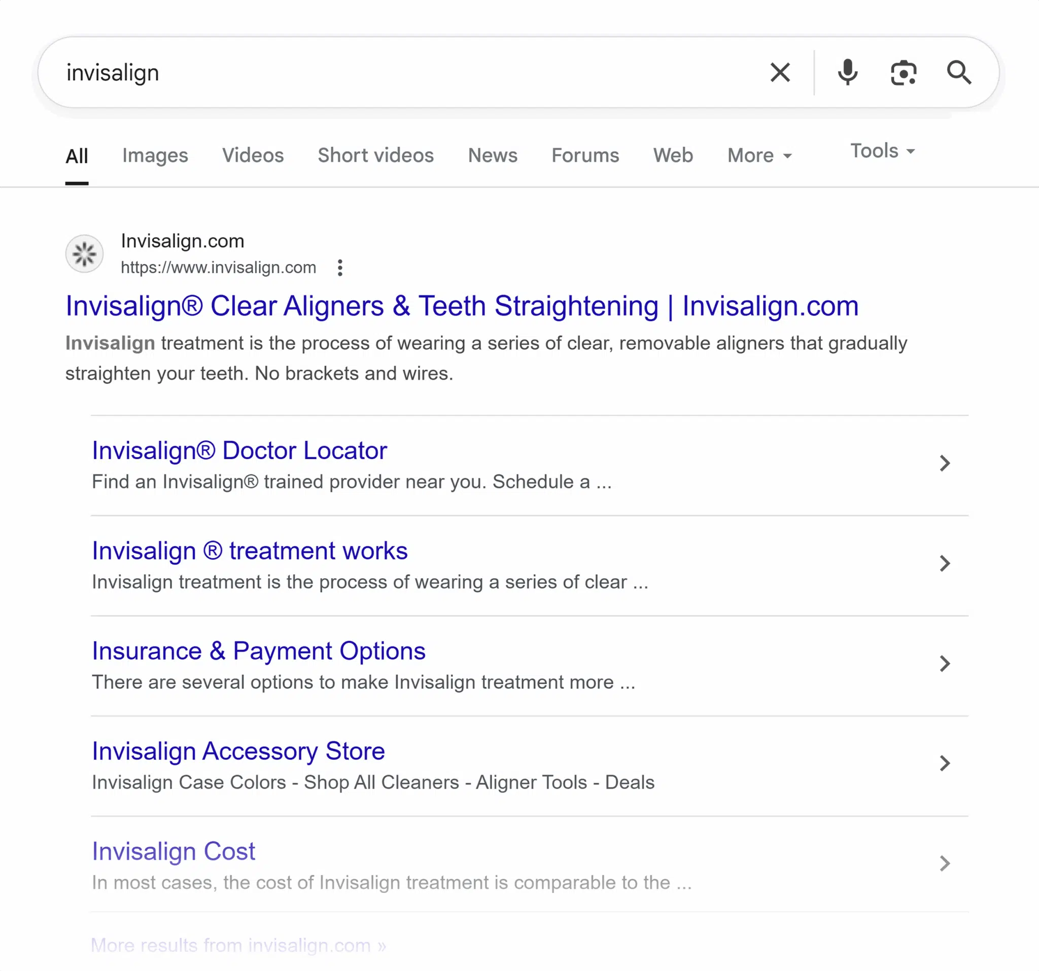Open the Tools dropdown
Image resolution: width=1039 pixels, height=971 pixels.
pos(883,151)
